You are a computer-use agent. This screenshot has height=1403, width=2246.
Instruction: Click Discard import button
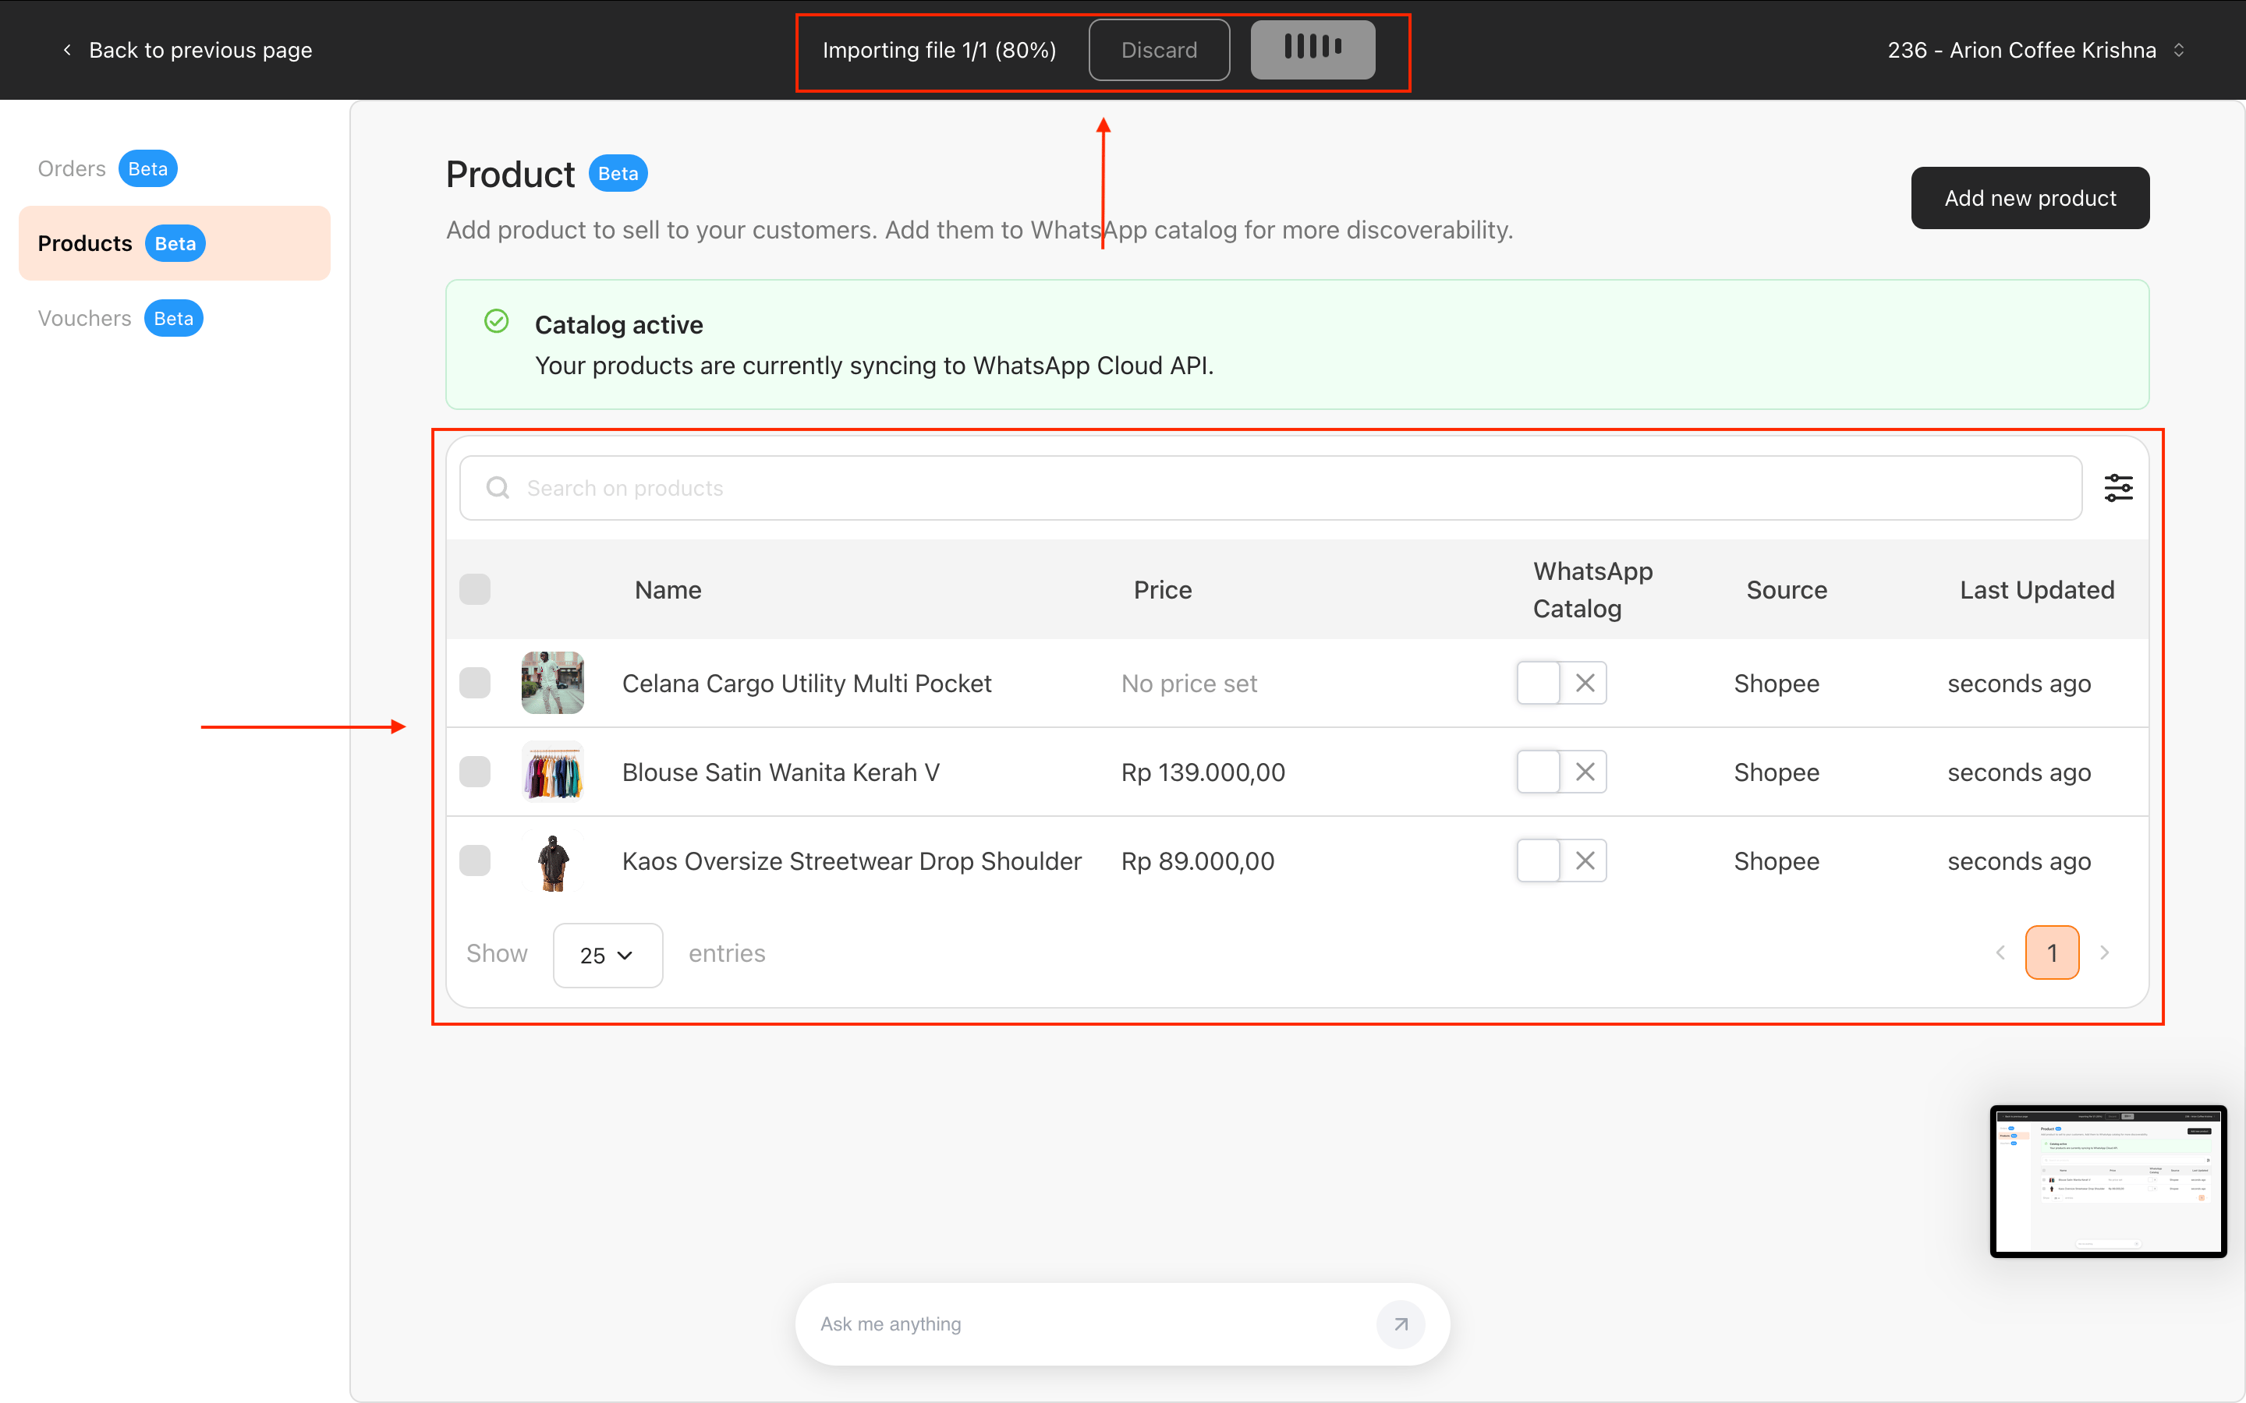pos(1159,50)
